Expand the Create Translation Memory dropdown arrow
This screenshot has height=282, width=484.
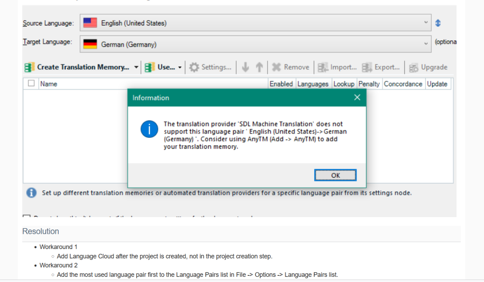136,67
